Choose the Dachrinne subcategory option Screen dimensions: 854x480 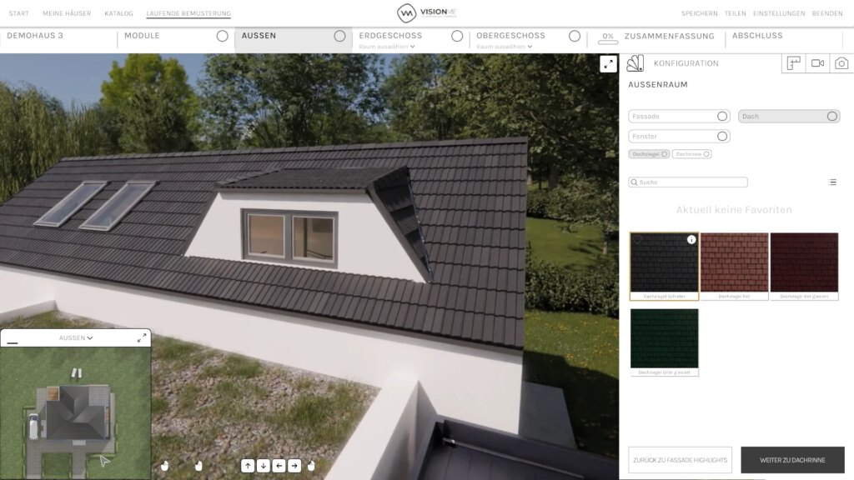click(692, 154)
